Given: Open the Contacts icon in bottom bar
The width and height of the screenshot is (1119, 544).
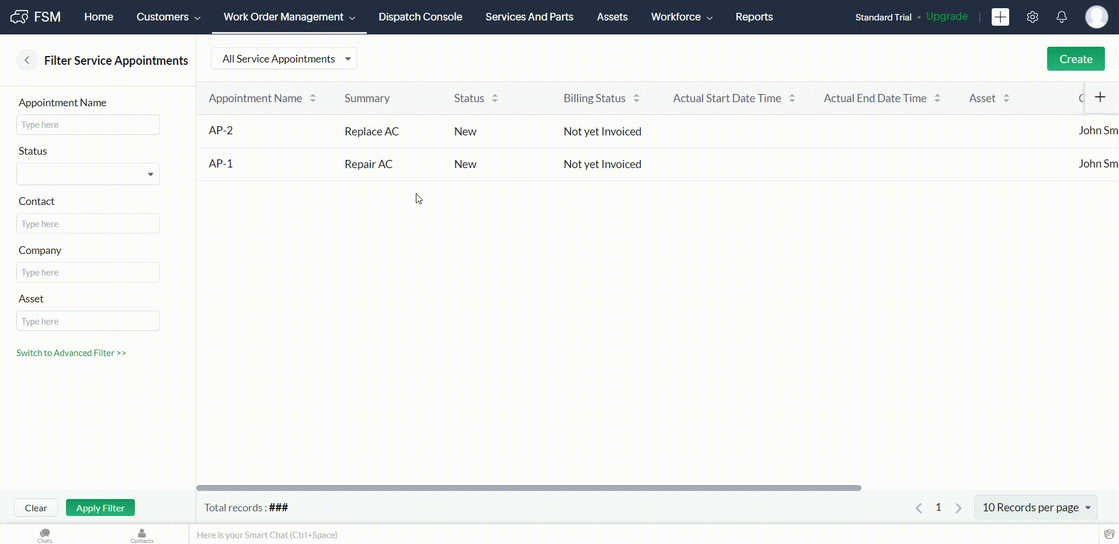Looking at the screenshot, I should pyautogui.click(x=142, y=534).
